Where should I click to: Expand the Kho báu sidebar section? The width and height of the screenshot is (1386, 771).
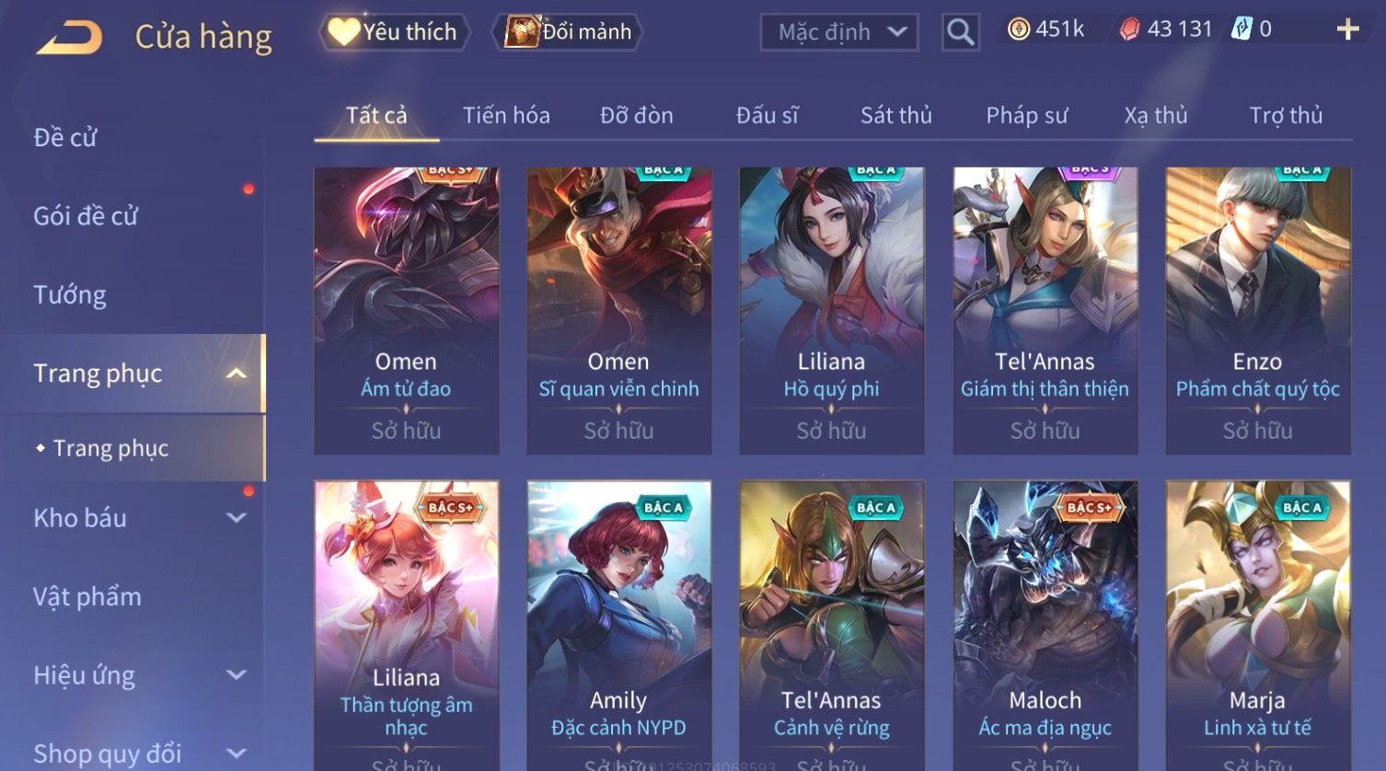point(237,518)
